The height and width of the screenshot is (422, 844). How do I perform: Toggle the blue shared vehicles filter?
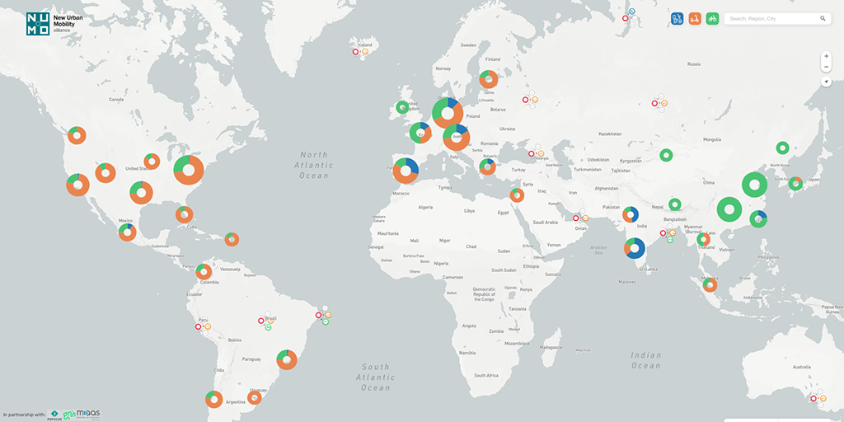click(677, 18)
